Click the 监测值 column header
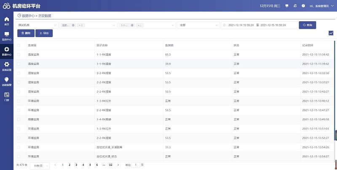337x170 pixels. [169, 46]
